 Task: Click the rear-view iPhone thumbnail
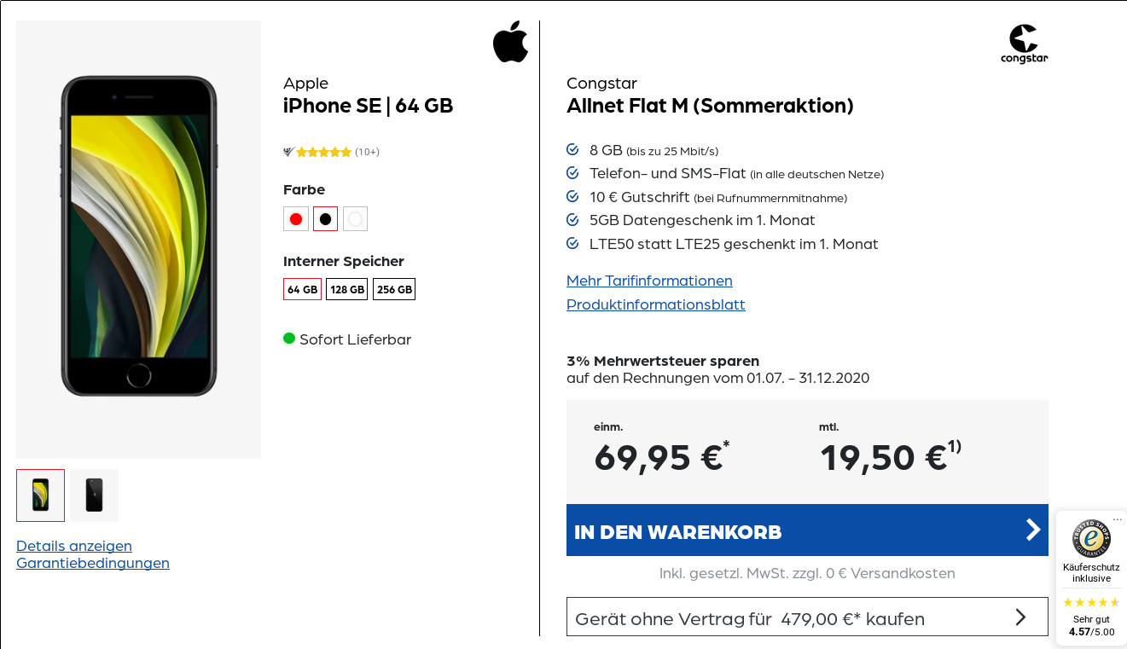click(x=94, y=495)
